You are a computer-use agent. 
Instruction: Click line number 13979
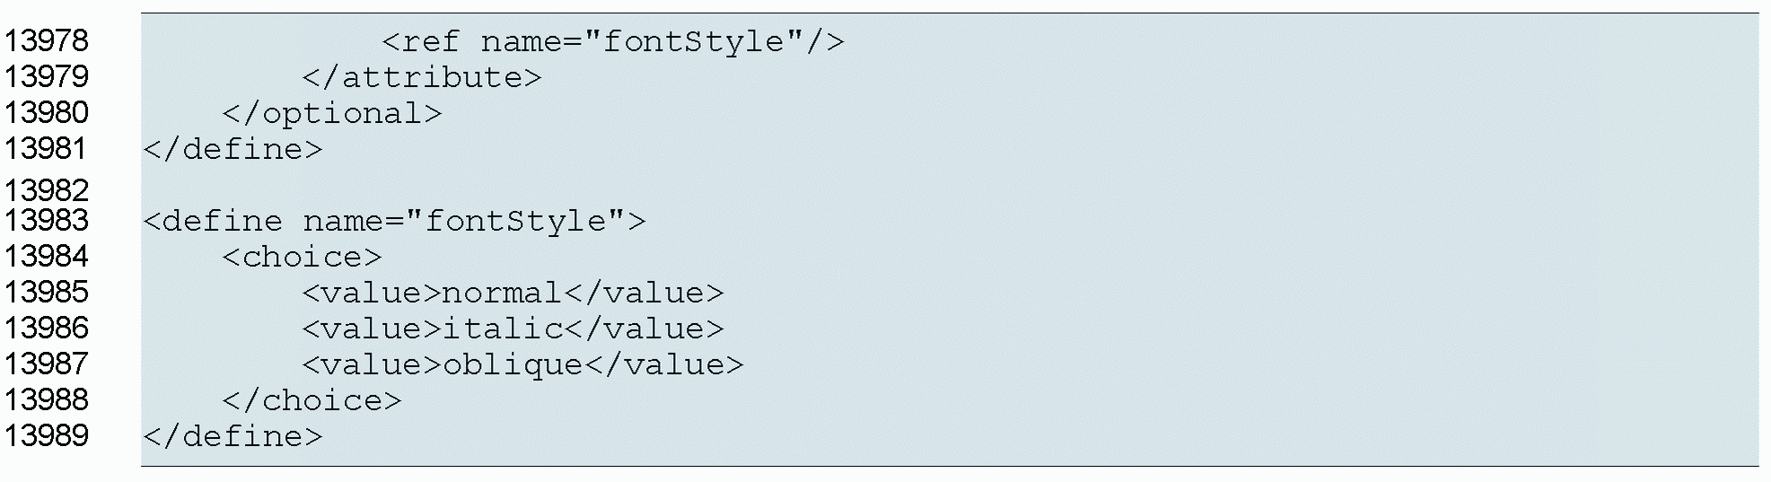pos(47,77)
